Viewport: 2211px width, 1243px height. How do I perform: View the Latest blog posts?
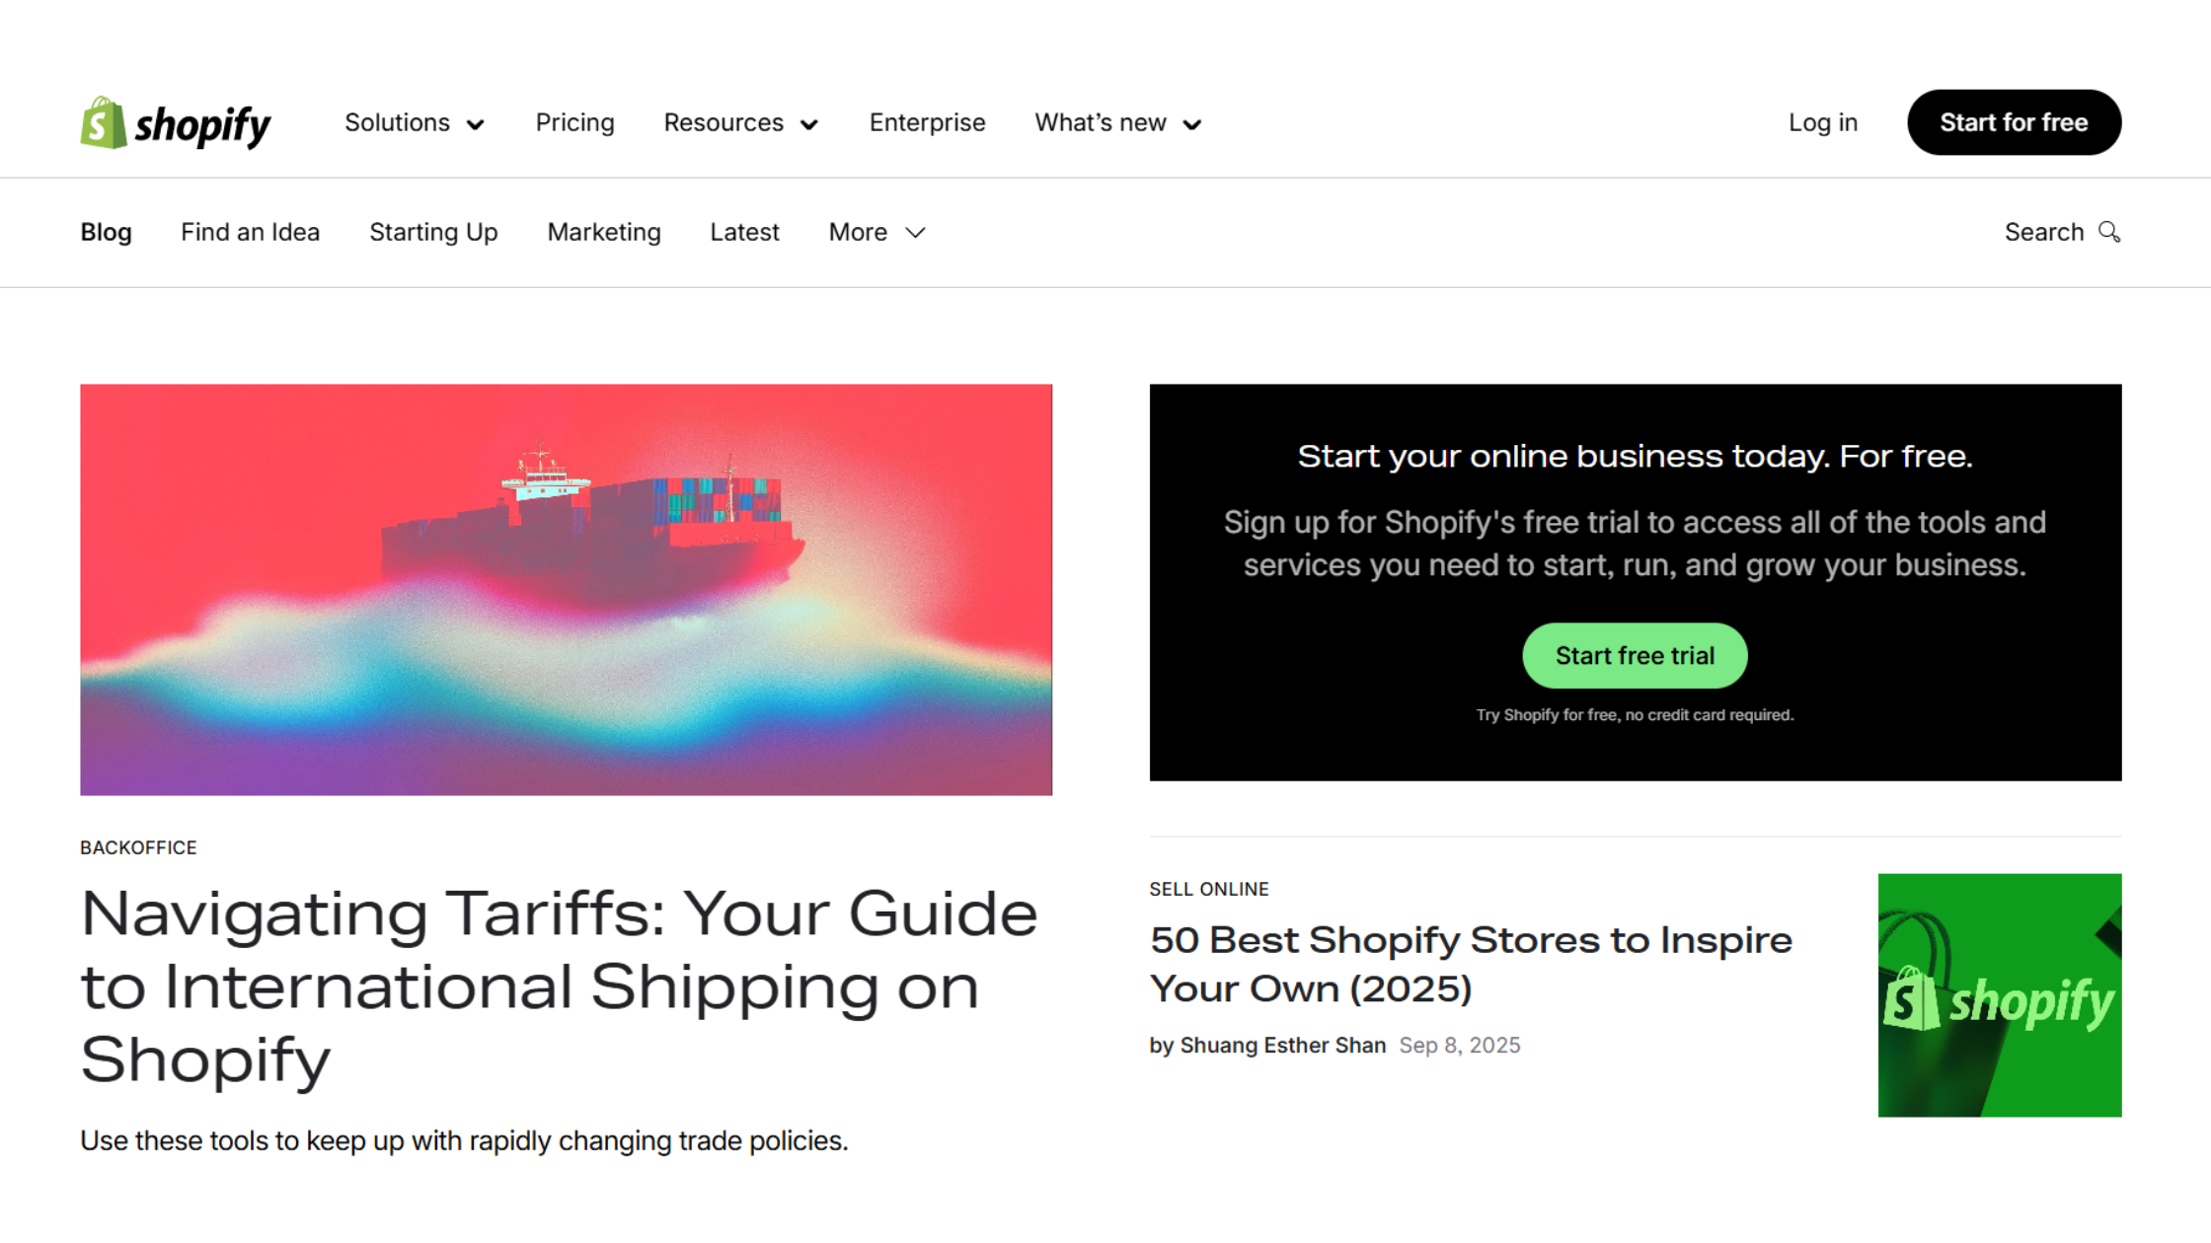(744, 232)
